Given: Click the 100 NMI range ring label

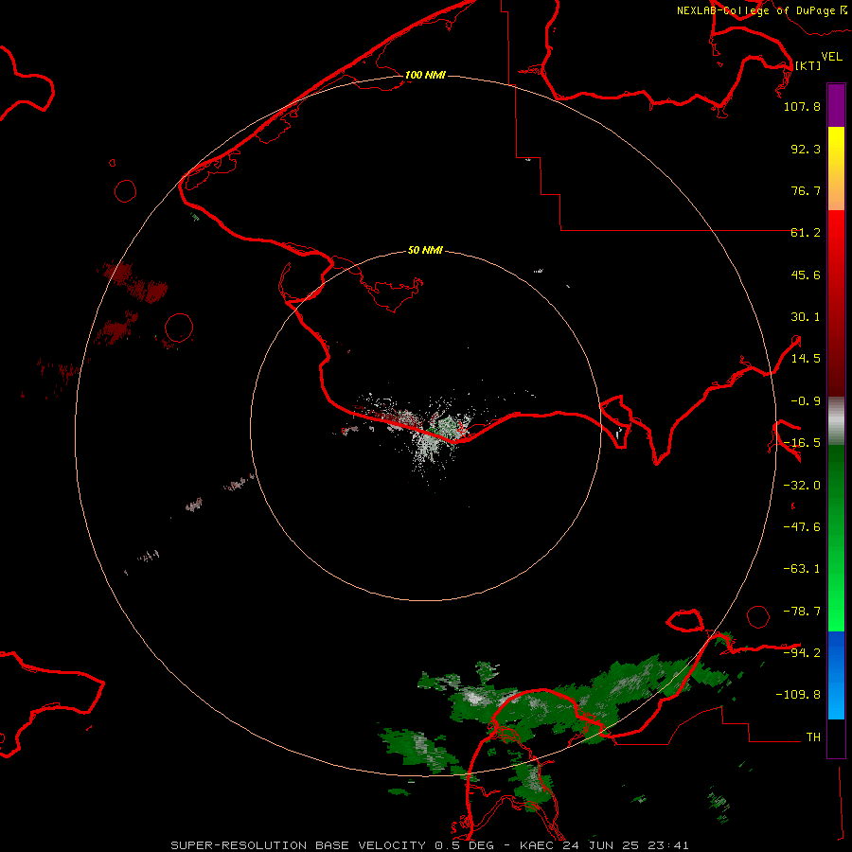Looking at the screenshot, I should tap(425, 75).
